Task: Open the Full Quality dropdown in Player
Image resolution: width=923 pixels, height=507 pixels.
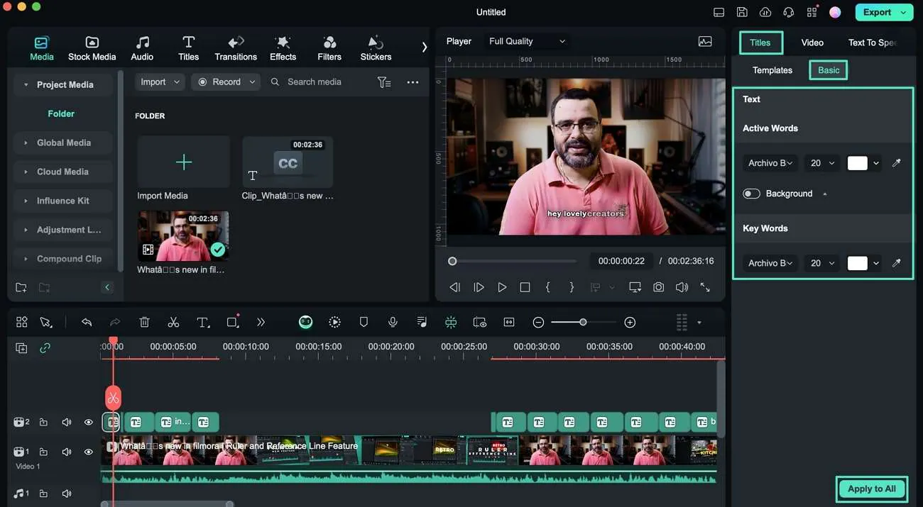Action: [x=527, y=41]
